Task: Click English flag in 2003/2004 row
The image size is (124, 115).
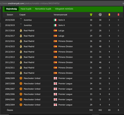Action: tap(55, 105)
